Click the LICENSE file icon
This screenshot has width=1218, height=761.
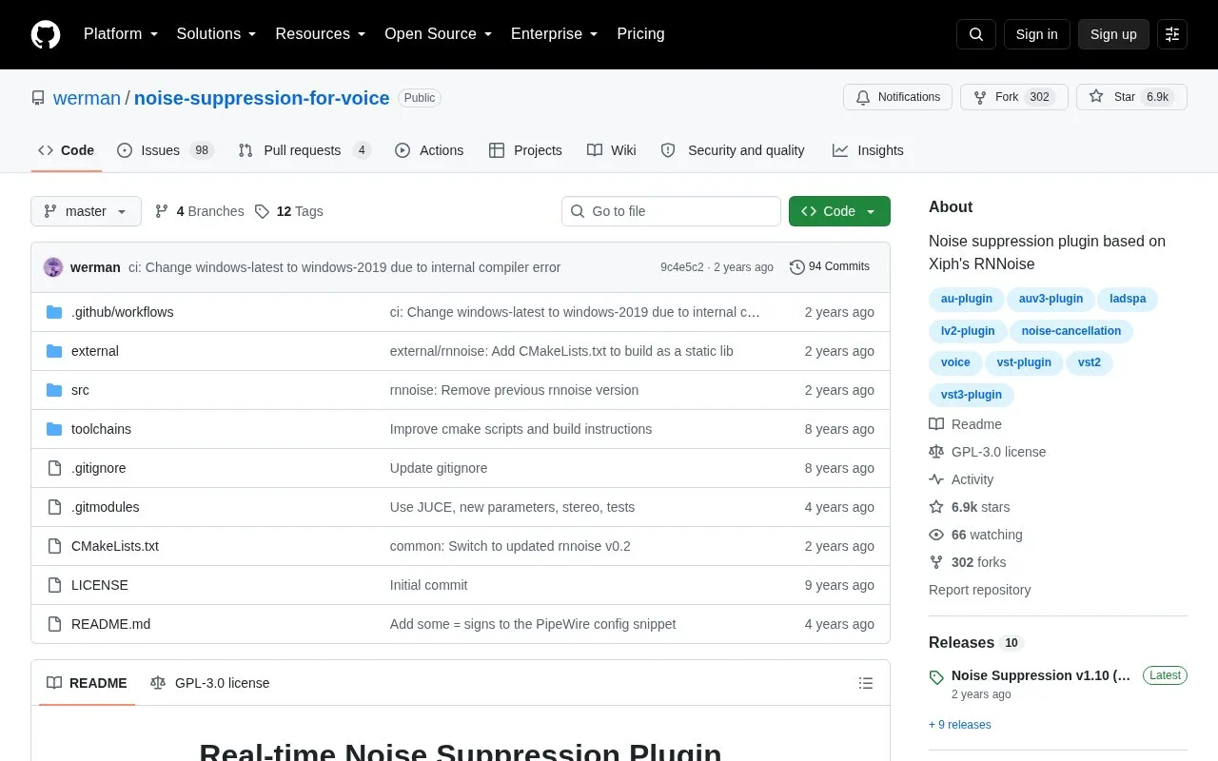[x=54, y=585]
